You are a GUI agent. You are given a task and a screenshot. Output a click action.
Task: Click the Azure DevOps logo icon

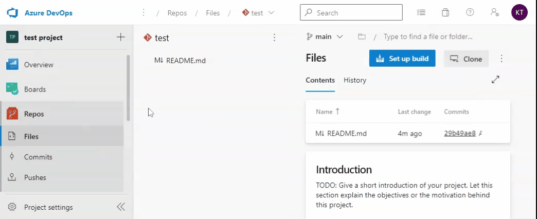(12, 13)
